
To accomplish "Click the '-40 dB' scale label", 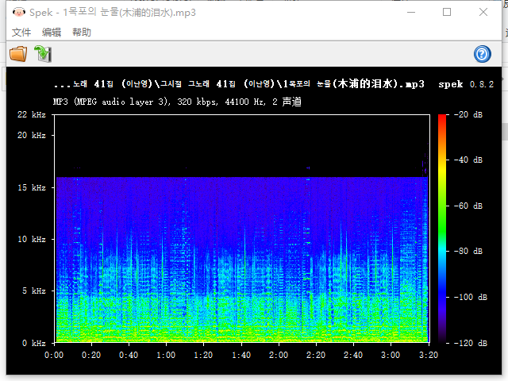I will (468, 160).
